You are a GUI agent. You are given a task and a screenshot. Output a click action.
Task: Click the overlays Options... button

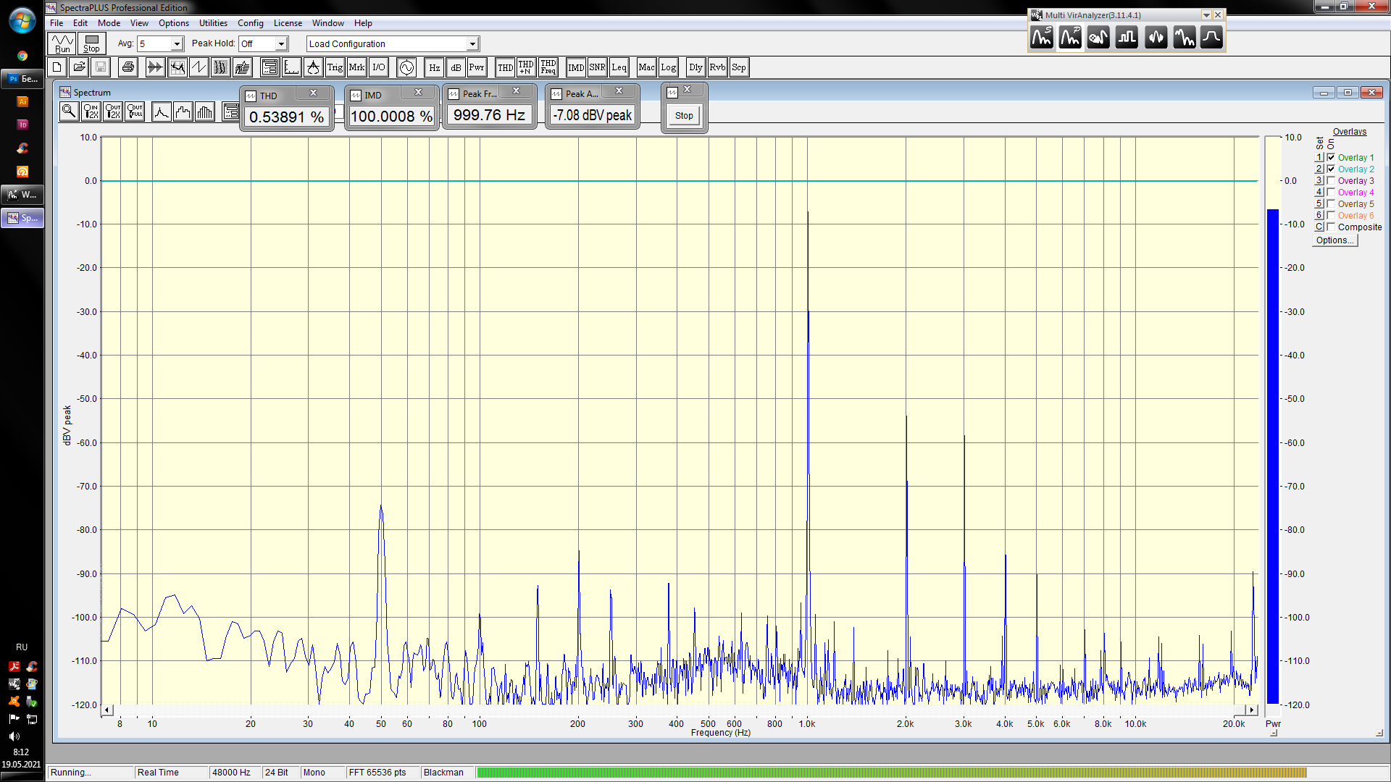coord(1334,240)
